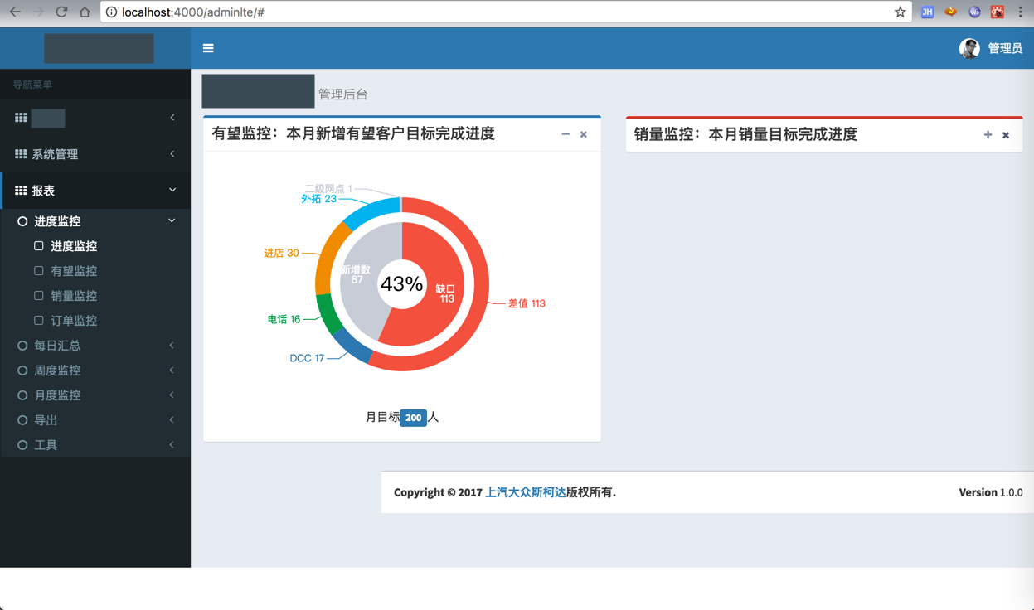Viewport: 1034px width, 610px height.
Task: Bookmark page with star icon
Action: point(900,12)
